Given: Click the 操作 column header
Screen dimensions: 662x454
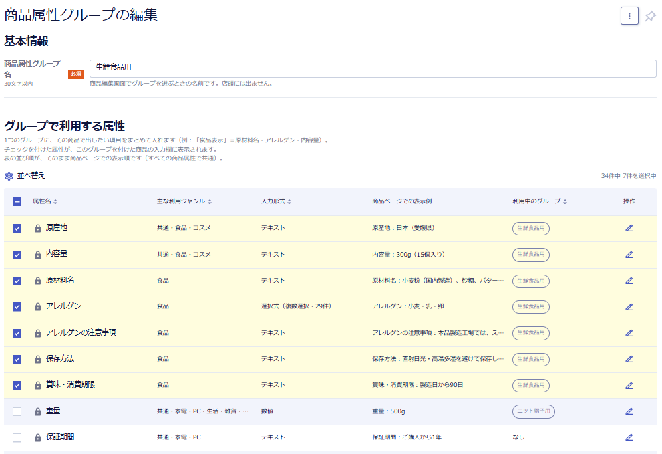Looking at the screenshot, I should (x=629, y=201).
